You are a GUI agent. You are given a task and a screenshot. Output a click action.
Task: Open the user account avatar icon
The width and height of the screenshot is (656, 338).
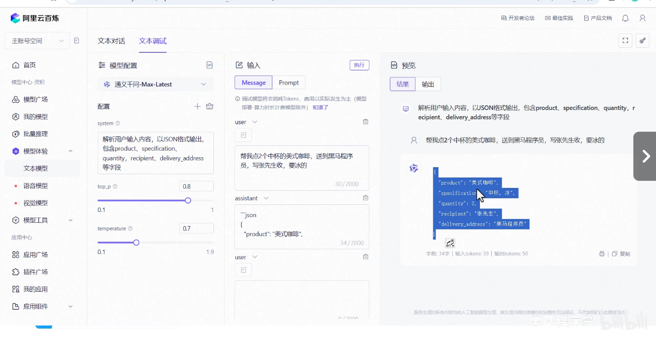642,18
